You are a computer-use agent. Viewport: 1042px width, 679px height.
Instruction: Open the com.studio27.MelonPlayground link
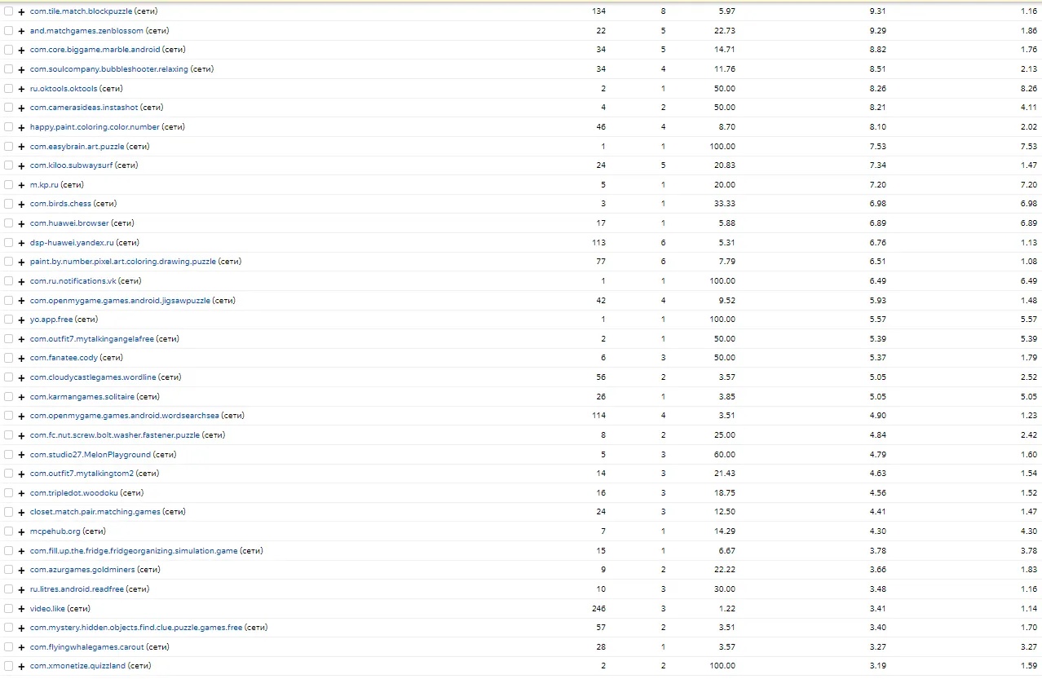click(x=90, y=455)
